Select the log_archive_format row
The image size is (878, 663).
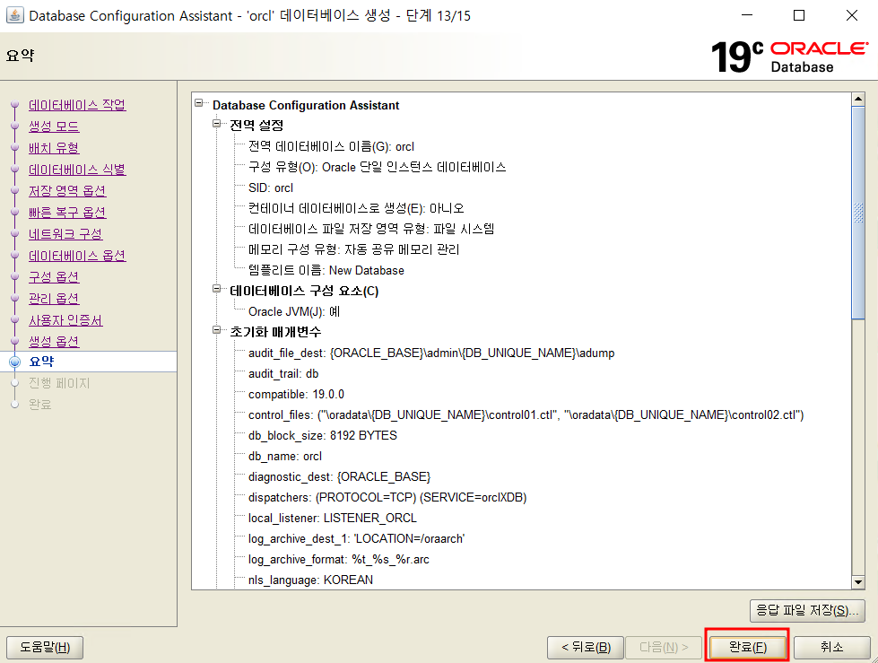point(339,560)
